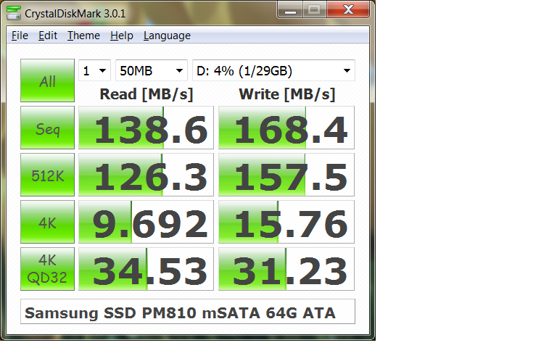Click the Read [MB/s] column header
Image resolution: width=557 pixels, height=348 pixels.
[x=147, y=94]
